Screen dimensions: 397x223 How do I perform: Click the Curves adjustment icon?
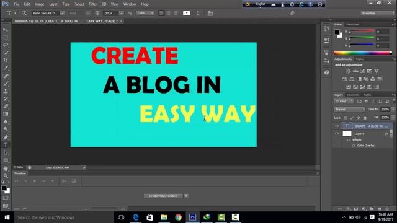click(362, 71)
